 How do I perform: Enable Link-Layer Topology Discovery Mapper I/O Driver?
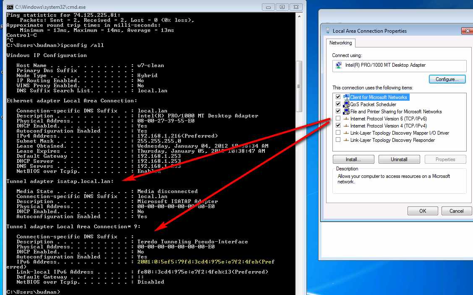tap(338, 133)
